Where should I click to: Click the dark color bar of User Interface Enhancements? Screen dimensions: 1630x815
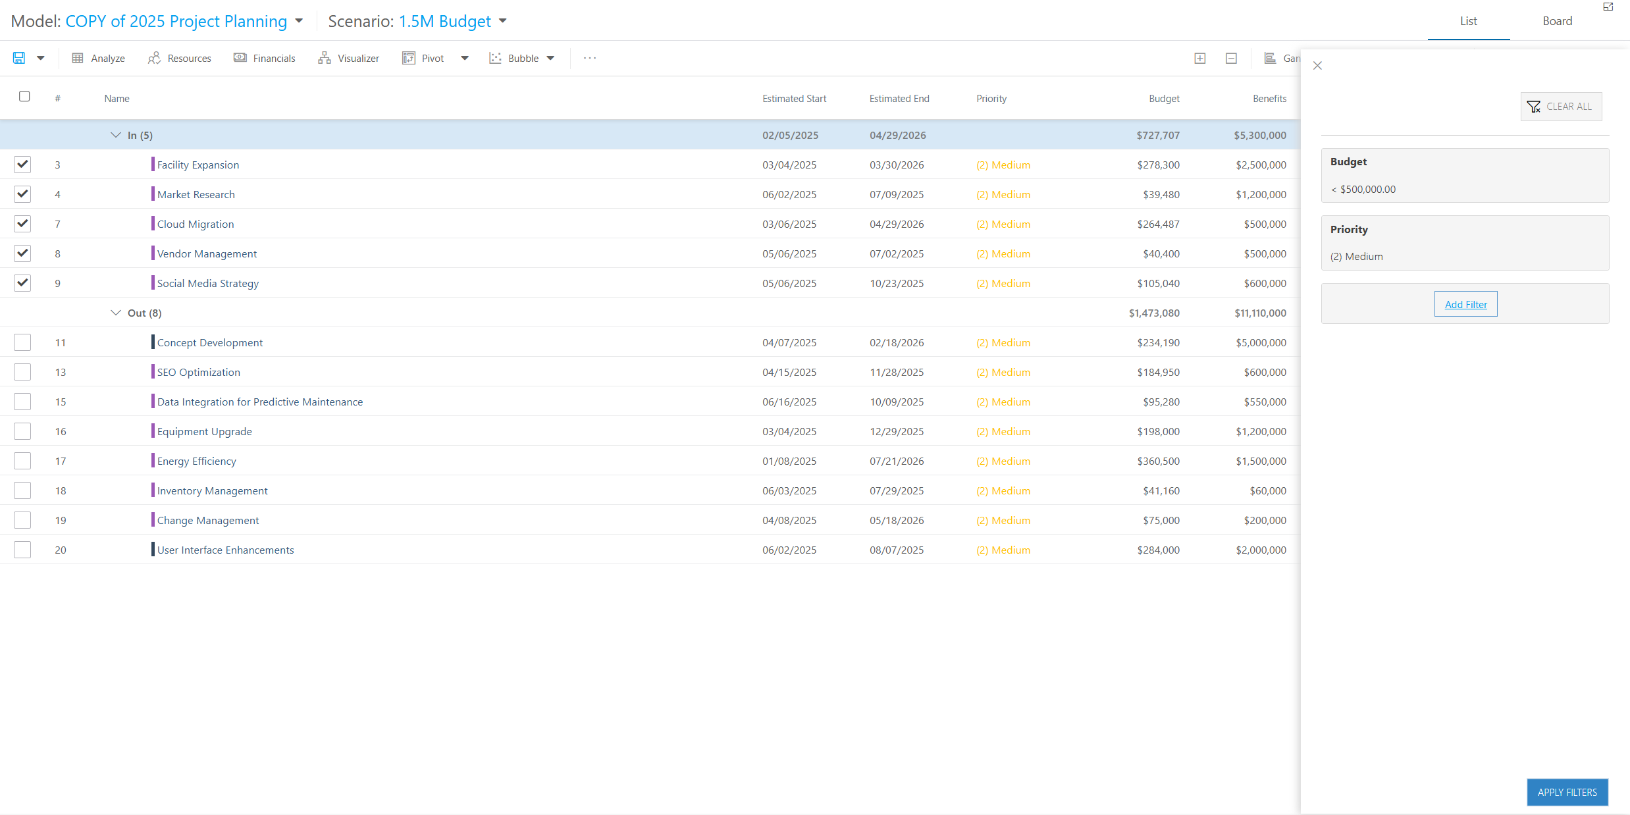point(153,549)
